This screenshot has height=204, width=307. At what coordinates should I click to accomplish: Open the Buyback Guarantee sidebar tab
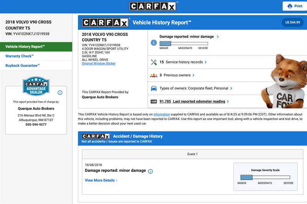(x=36, y=65)
